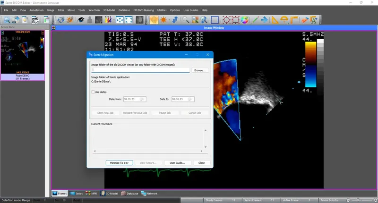Click the Minimize To tray button
The height and width of the screenshot is (203, 378).
coord(120,163)
